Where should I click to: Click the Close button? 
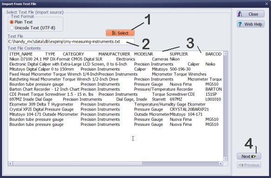coord(251,14)
